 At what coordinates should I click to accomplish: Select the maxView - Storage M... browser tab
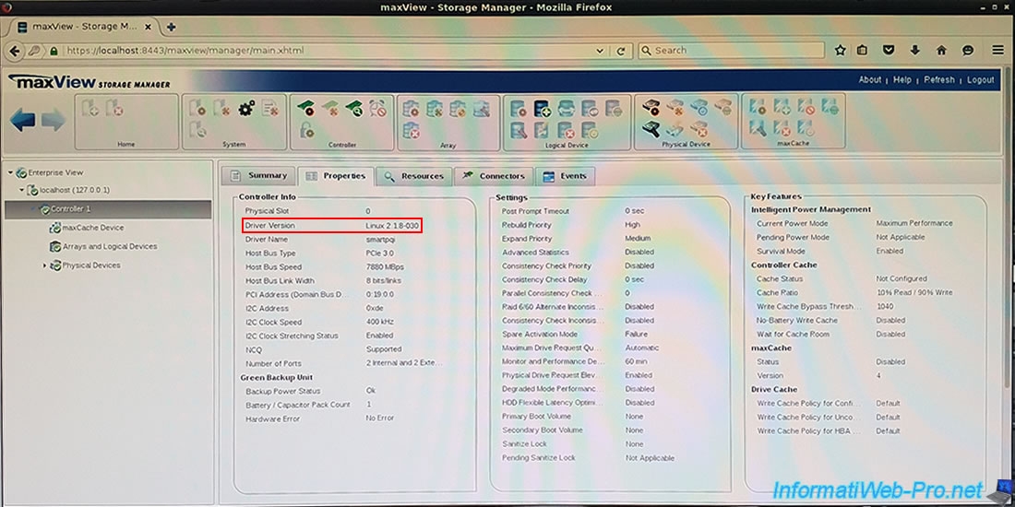[x=85, y=27]
